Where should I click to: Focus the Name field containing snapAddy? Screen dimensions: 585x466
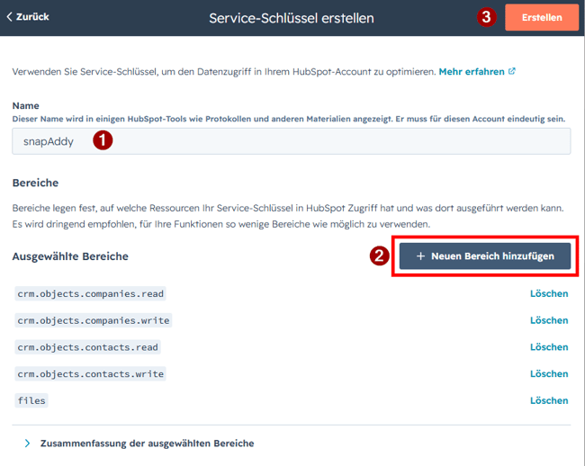pos(292,141)
